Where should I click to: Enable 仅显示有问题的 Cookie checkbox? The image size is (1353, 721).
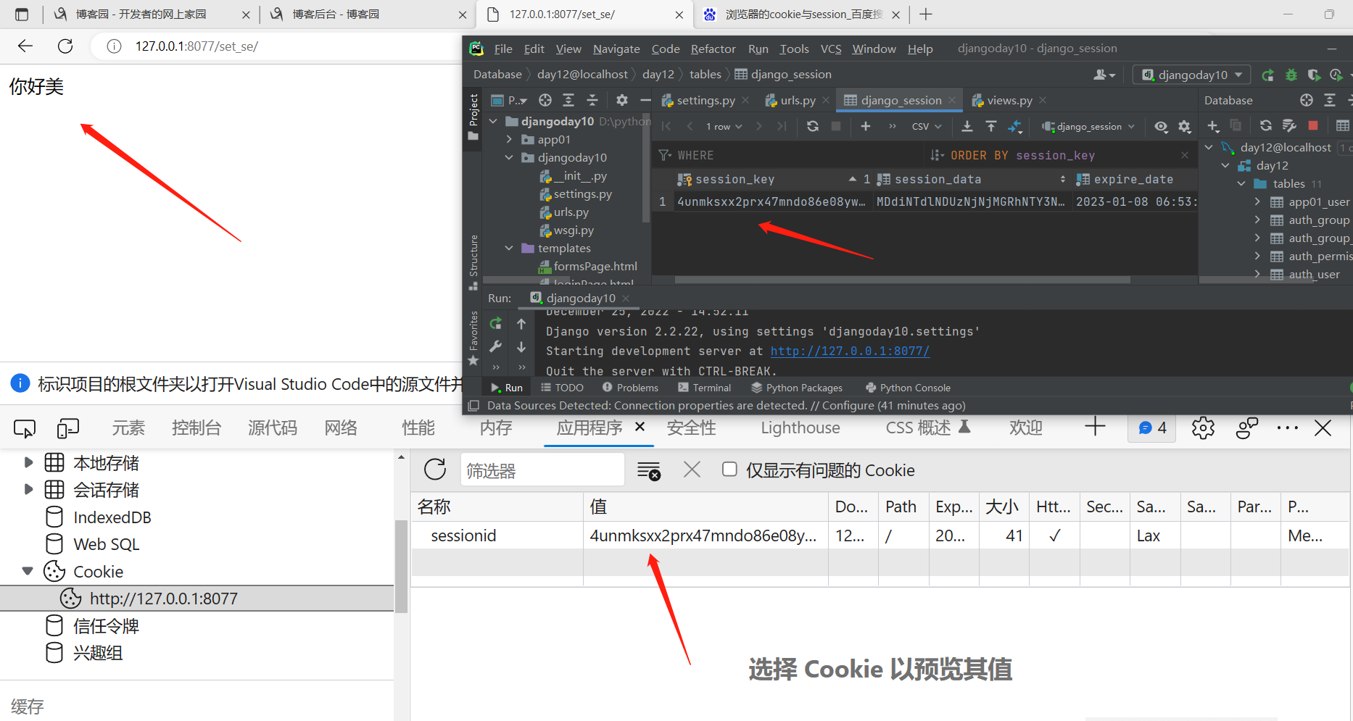(x=729, y=470)
